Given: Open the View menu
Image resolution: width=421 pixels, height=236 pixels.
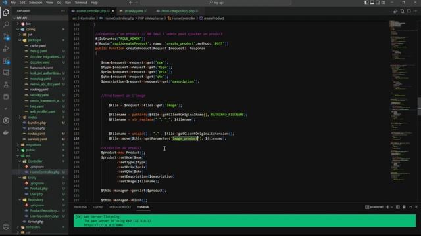Looking at the screenshot, I should [49, 3].
